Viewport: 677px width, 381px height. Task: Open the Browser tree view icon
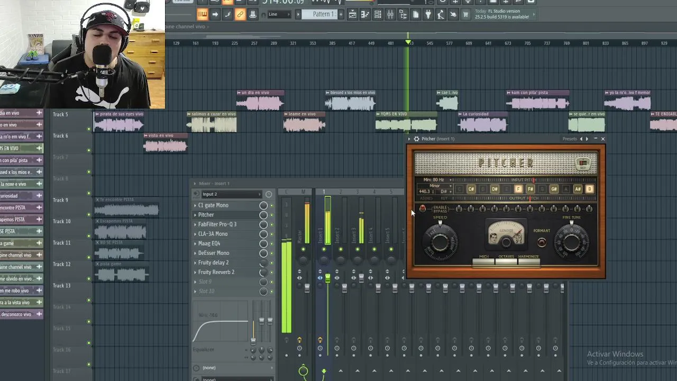(403, 14)
